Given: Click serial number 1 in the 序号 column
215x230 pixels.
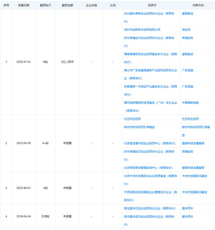Looking at the screenshot, I should [x=6, y=62].
